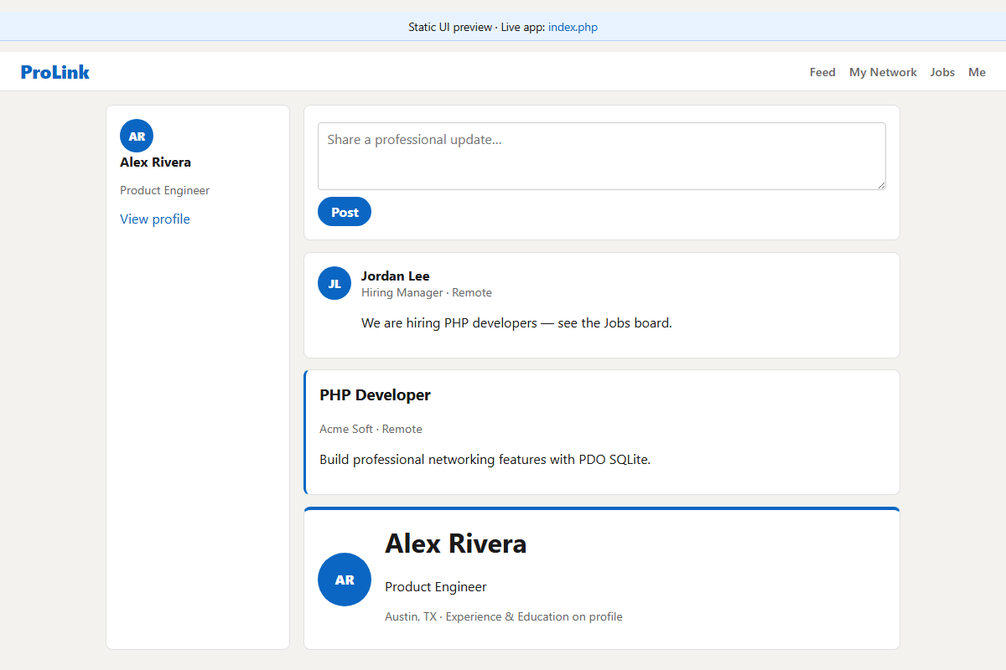Switch to the Jobs page
1006x670 pixels.
[942, 72]
